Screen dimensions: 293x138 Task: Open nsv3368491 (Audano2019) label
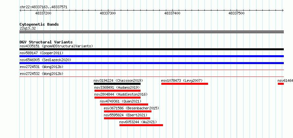(117, 87)
